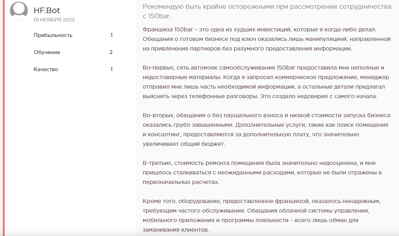
Task: Click the paragraph starting with Во-вторых
Action: [266, 130]
